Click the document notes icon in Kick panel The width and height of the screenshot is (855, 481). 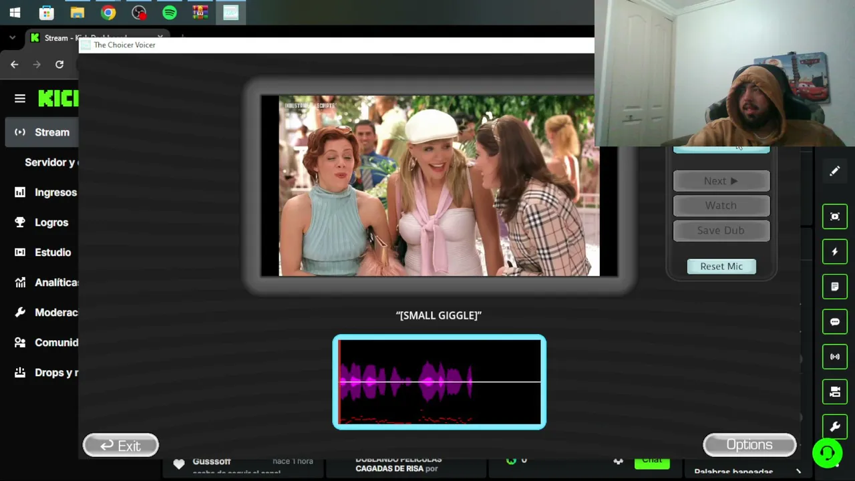pyautogui.click(x=835, y=287)
